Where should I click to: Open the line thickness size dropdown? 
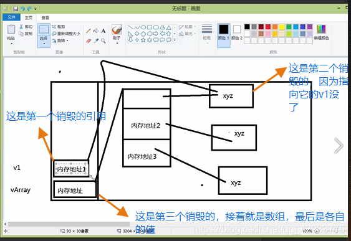click(207, 34)
